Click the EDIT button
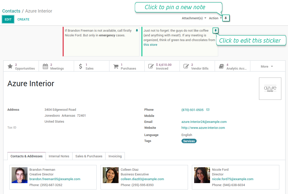The height and width of the screenshot is (194, 288). click(x=8, y=19)
